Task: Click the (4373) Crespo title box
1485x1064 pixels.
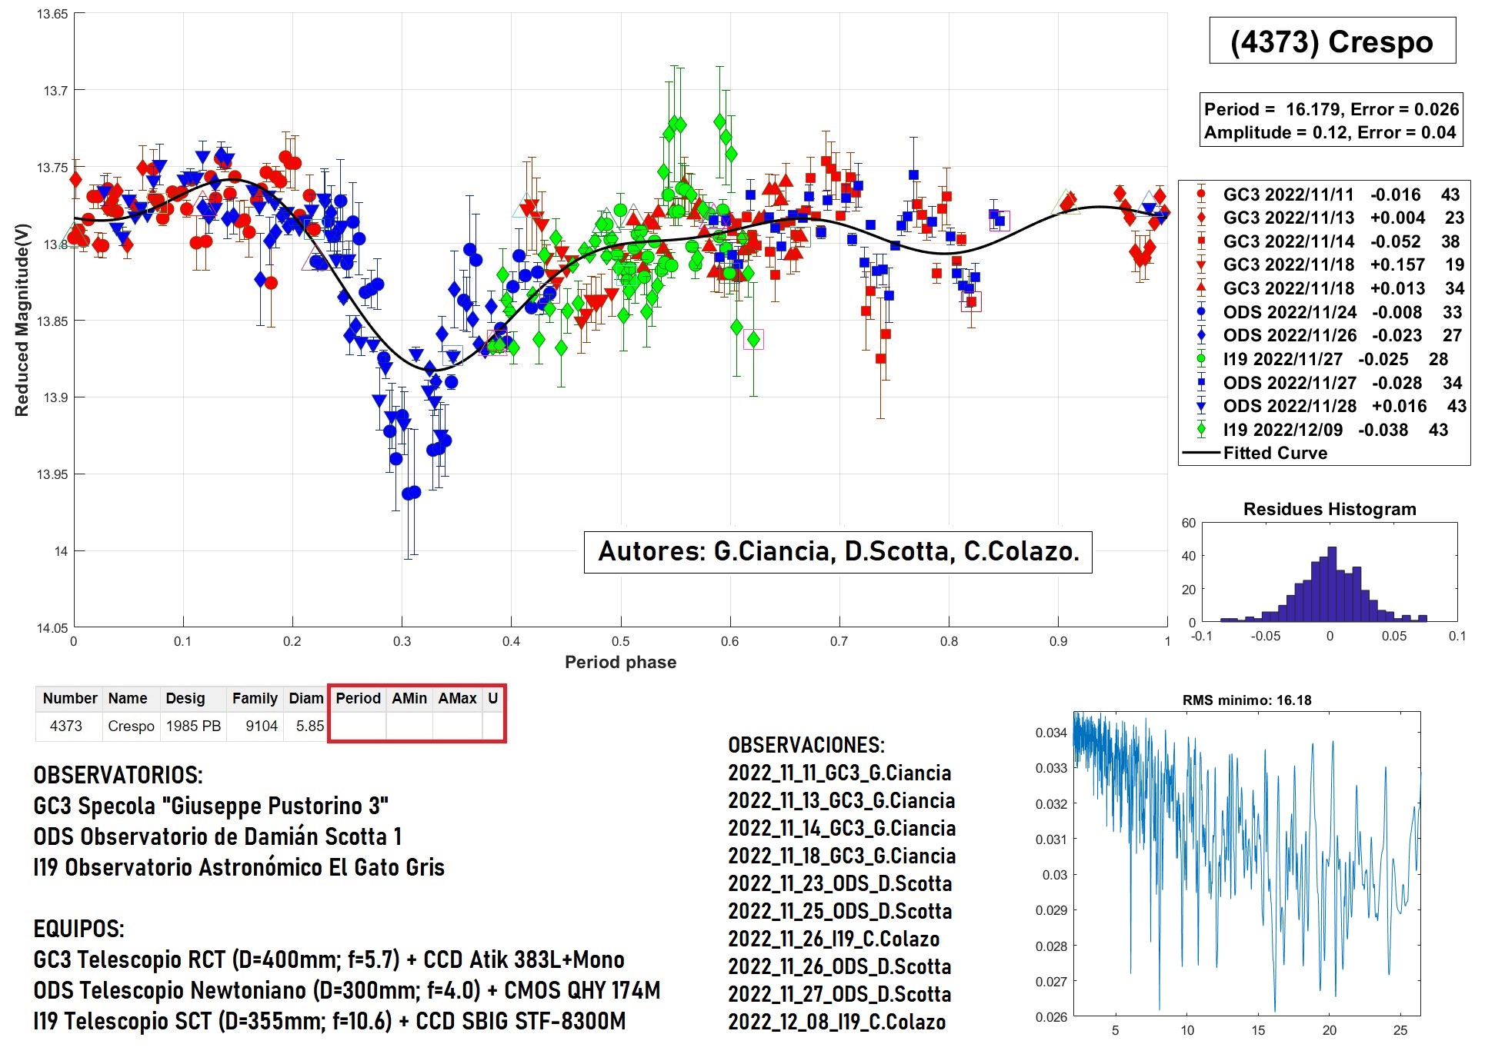Action: coord(1333,41)
